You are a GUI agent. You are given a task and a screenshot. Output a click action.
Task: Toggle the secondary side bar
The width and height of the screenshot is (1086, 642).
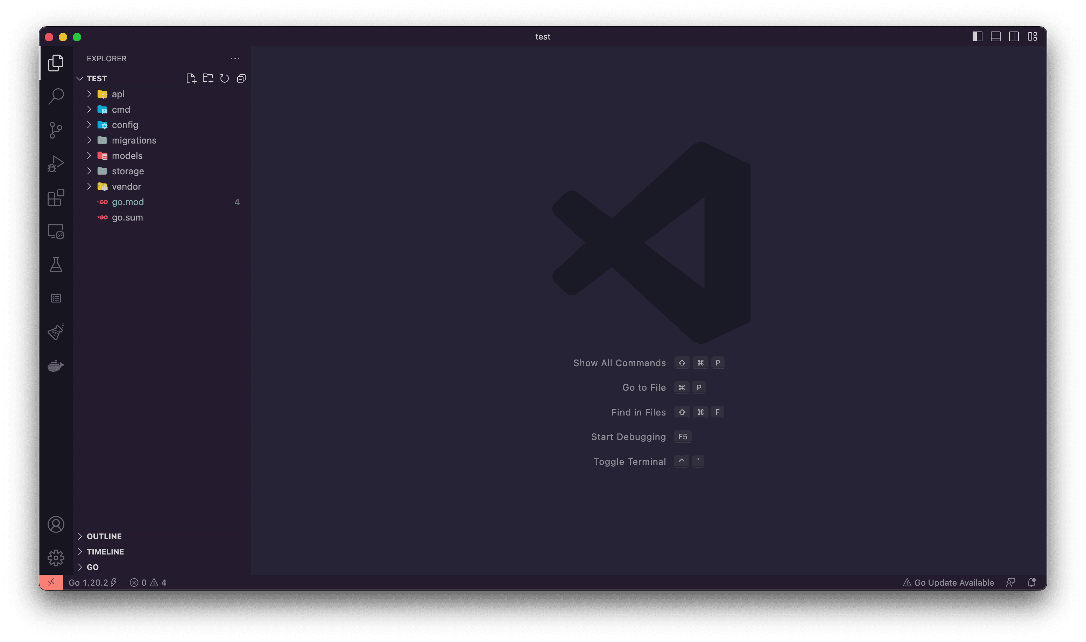point(1014,37)
